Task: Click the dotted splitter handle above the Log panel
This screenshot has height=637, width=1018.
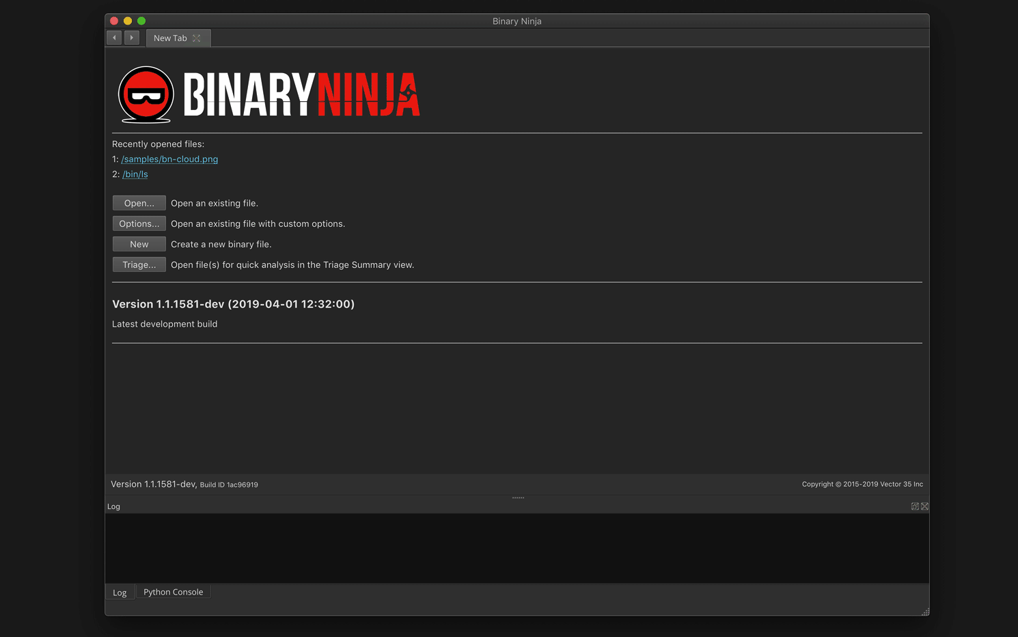Action: click(x=517, y=498)
